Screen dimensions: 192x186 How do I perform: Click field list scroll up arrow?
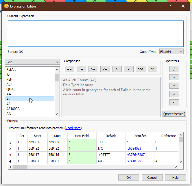[57, 70]
